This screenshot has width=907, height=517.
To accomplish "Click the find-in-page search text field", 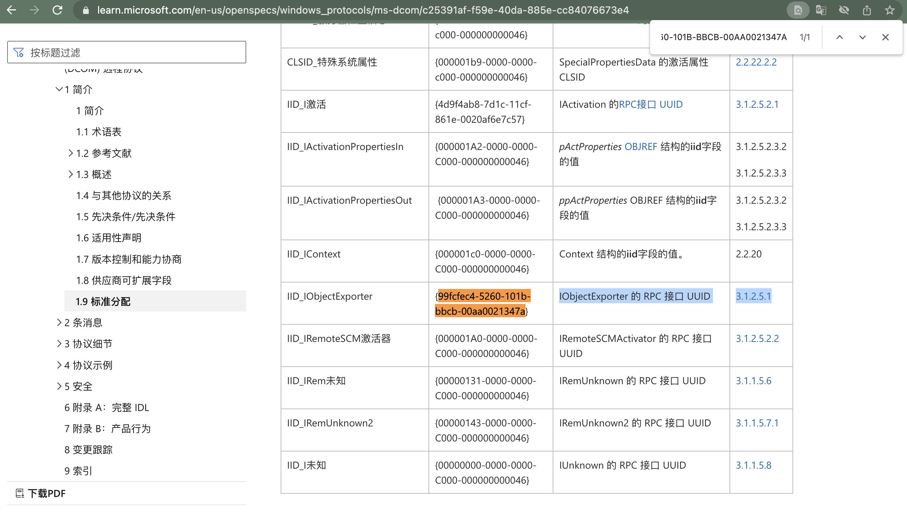I will point(723,37).
